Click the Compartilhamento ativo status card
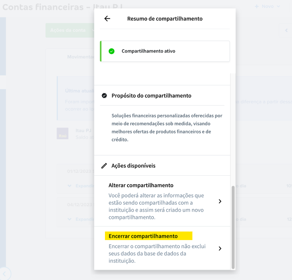Screen dimensions: 292x280 [165, 51]
